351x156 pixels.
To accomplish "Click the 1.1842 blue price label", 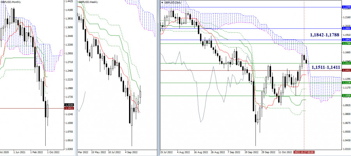I will [347, 40].
